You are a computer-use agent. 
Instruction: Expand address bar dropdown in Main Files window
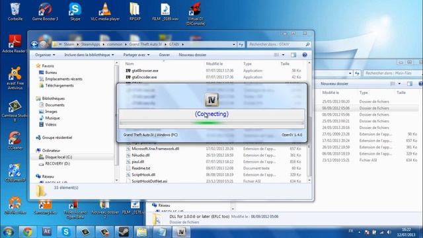pos(350,73)
